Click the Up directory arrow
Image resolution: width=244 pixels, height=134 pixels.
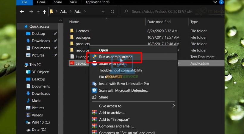point(45,12)
